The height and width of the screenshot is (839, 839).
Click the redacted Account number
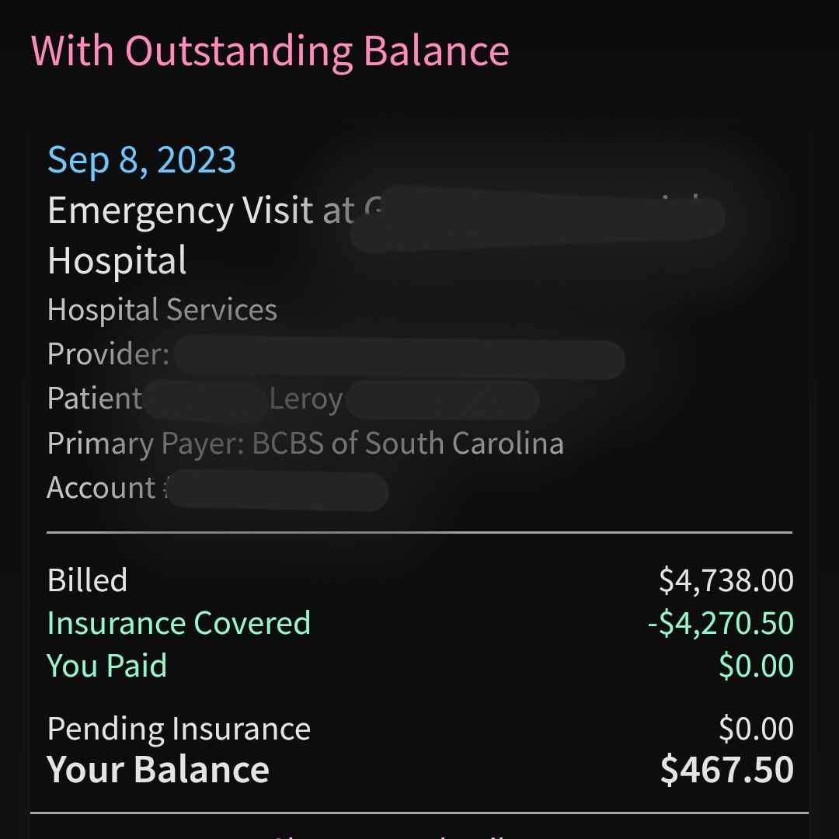277,490
